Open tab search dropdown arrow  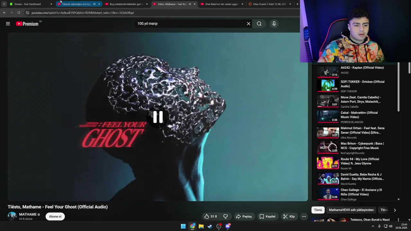[4, 4]
